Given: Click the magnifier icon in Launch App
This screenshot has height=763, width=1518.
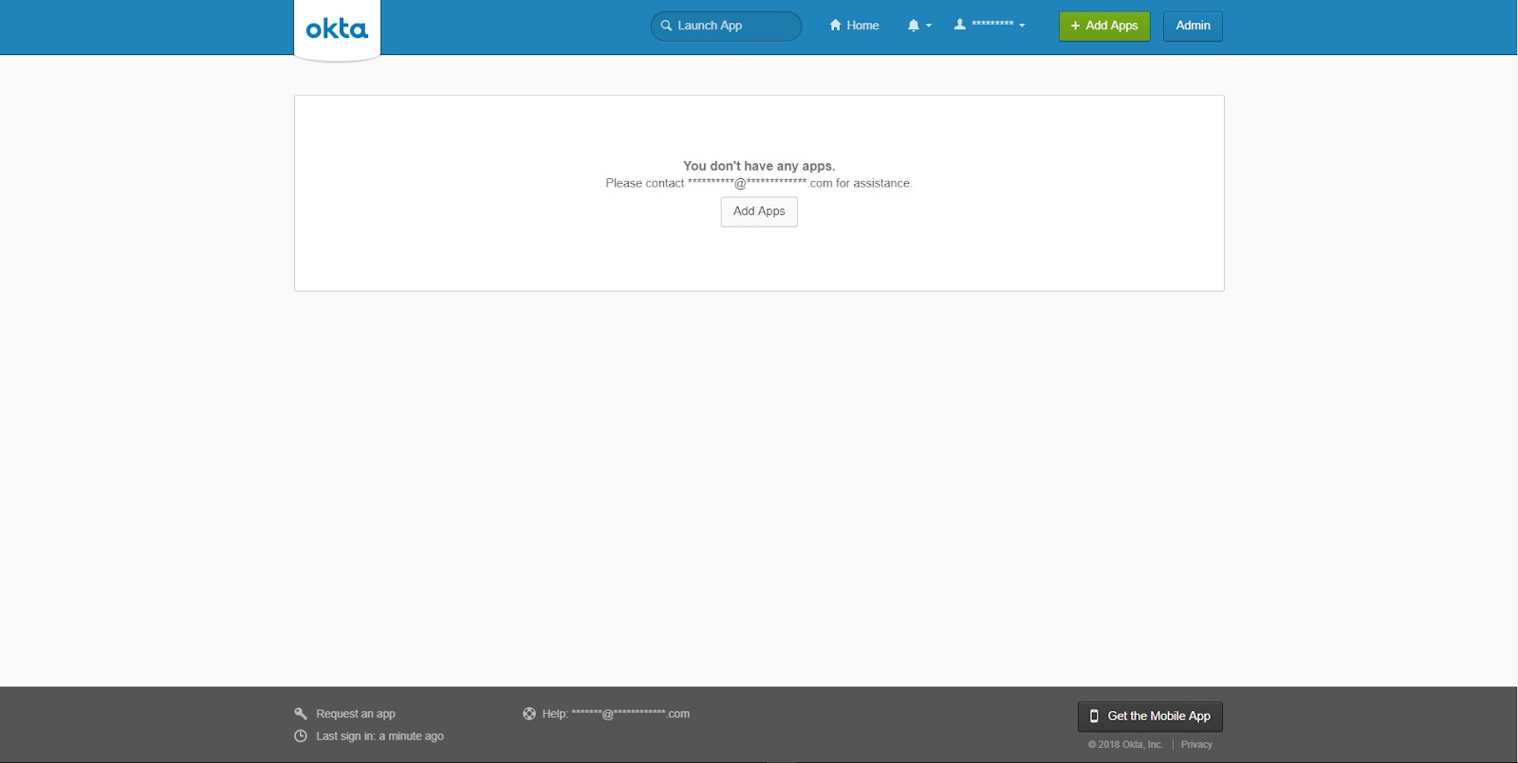Looking at the screenshot, I should (666, 26).
